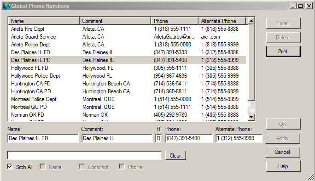Click the Print button
This screenshot has height=181, width=315.
click(283, 51)
